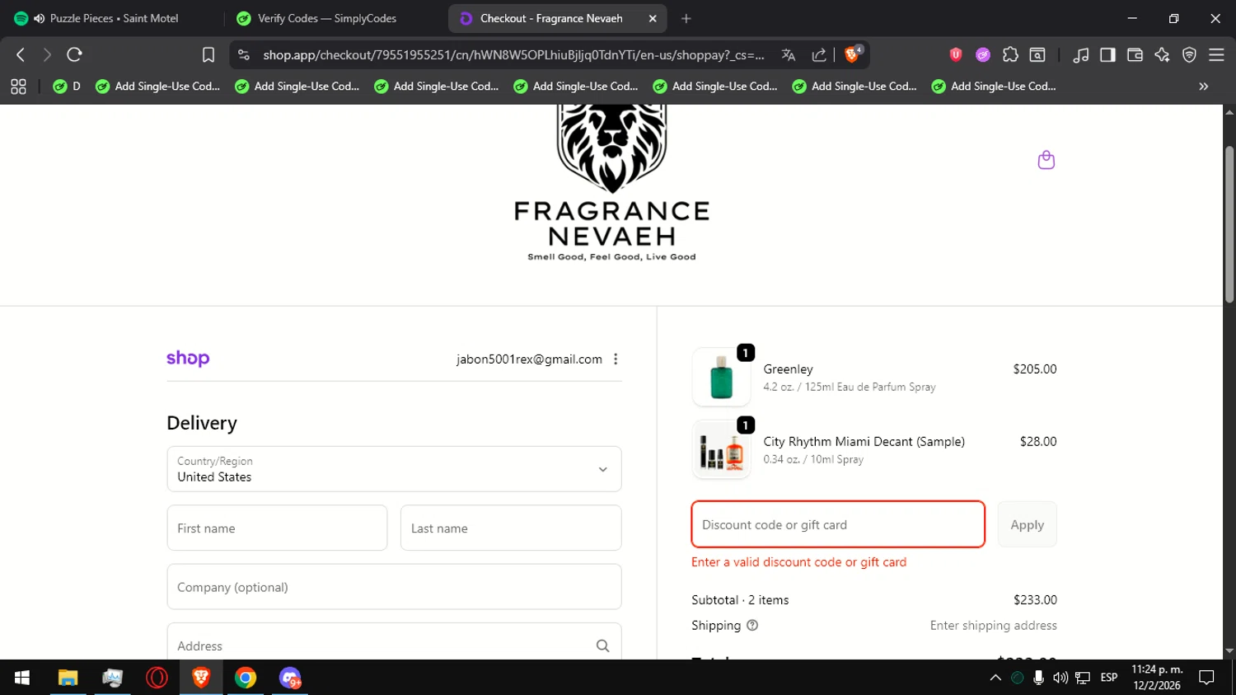Open the Brave Wallet icon

tap(1135, 54)
